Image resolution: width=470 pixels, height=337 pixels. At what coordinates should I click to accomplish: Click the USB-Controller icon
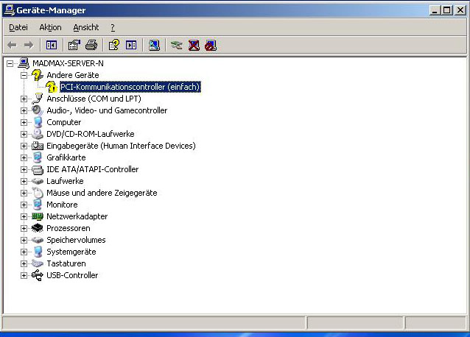[38, 275]
